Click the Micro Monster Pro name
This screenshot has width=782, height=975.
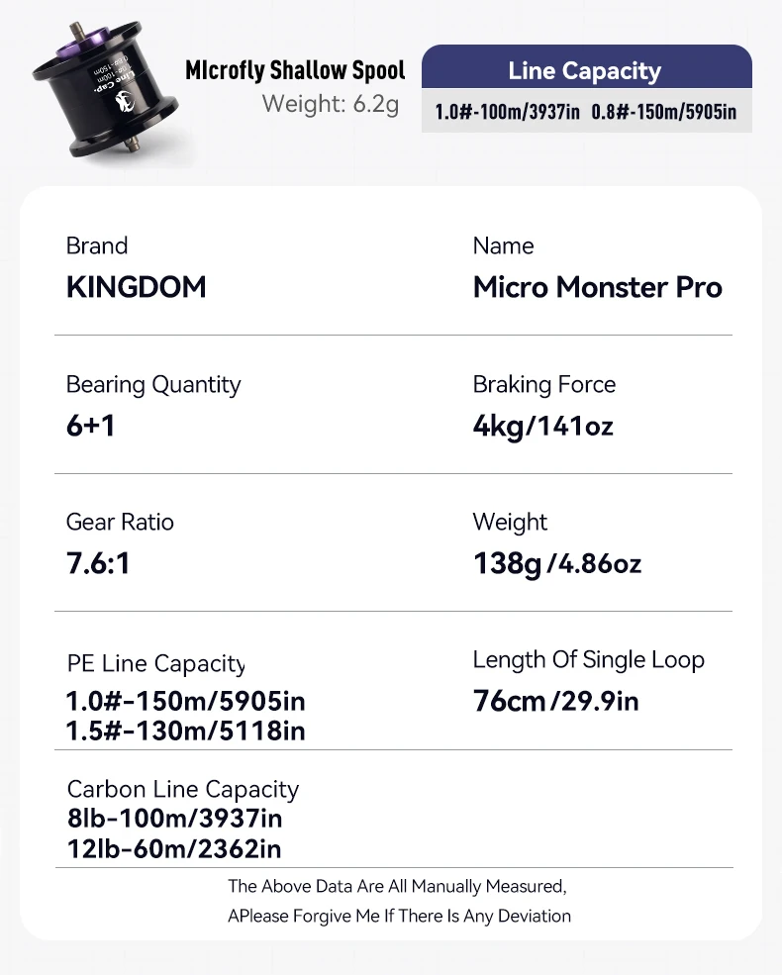[598, 287]
